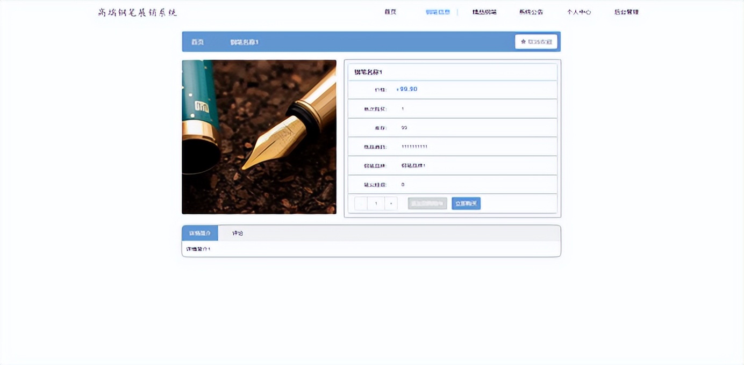744x365 pixels.
Task: Click the greyed 加入购物车 add-to-cart button
Action: click(426, 203)
